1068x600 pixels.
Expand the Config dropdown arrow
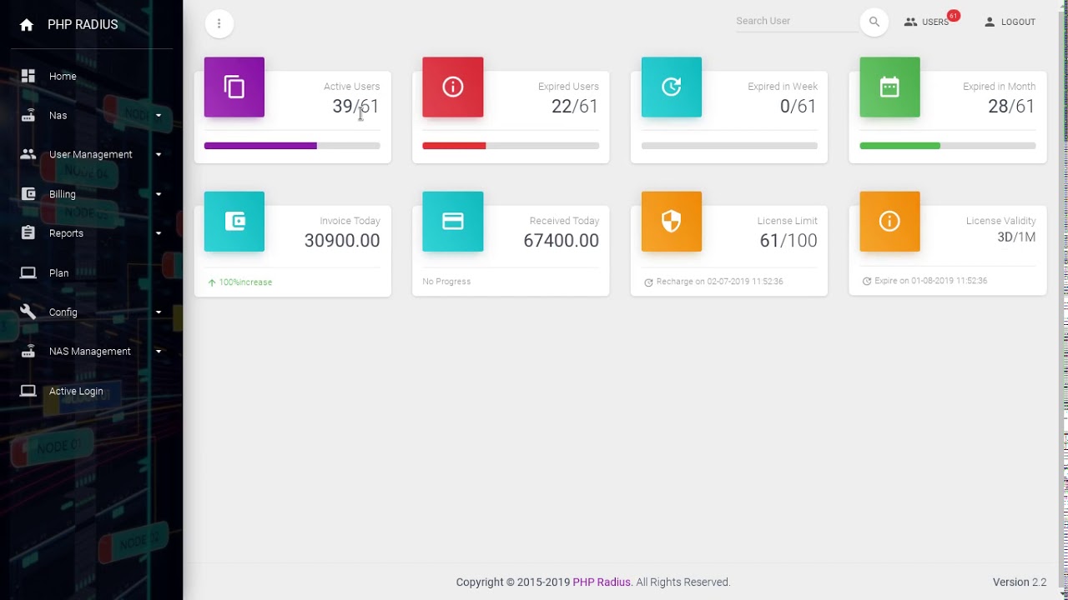tap(159, 312)
